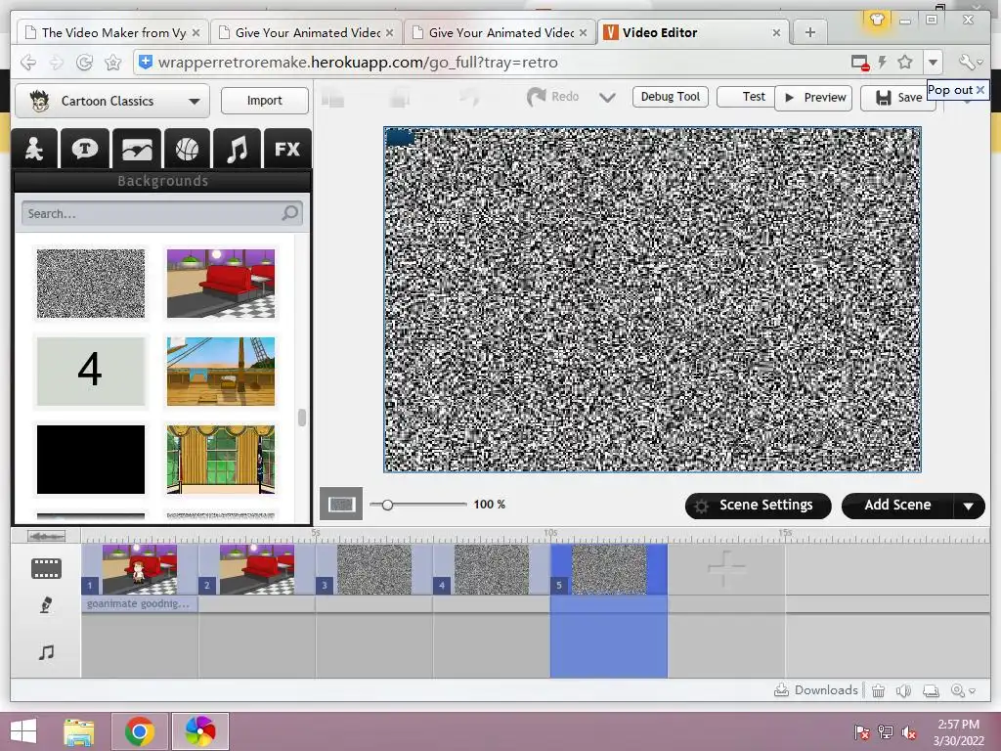Open Chrome from the taskbar
Viewport: 1001px width, 751px height.
coord(140,731)
